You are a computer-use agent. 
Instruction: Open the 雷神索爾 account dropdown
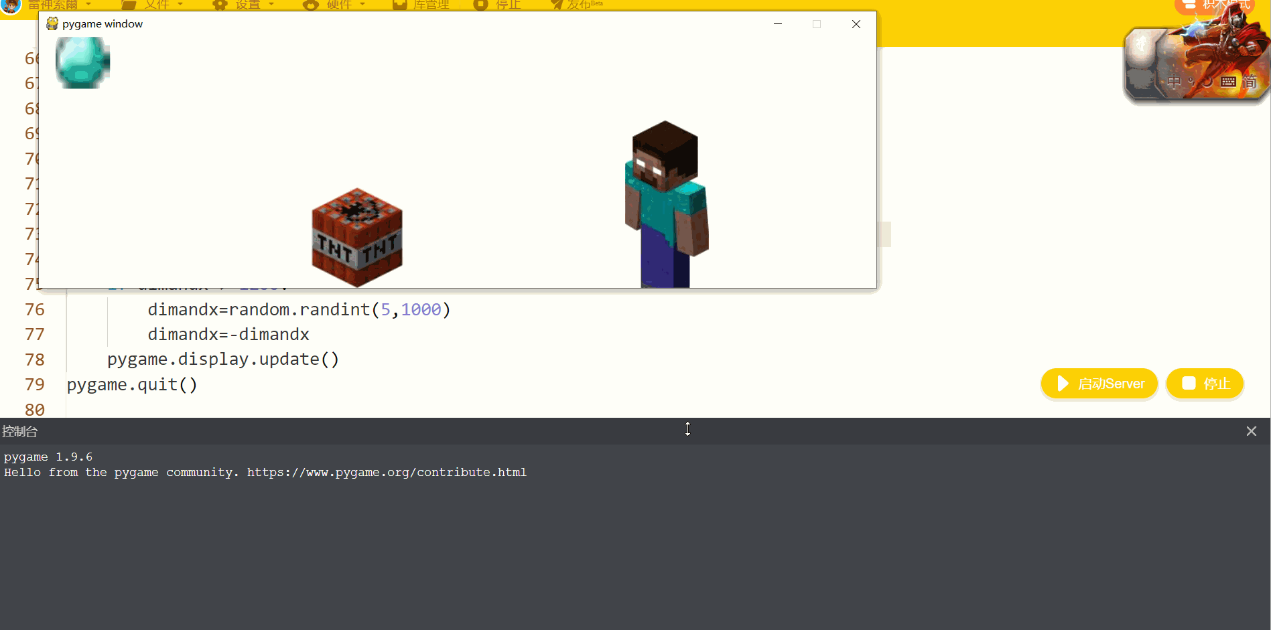[60, 5]
